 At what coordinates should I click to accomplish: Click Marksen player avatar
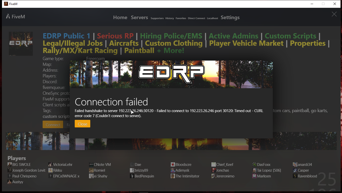tap(254, 176)
